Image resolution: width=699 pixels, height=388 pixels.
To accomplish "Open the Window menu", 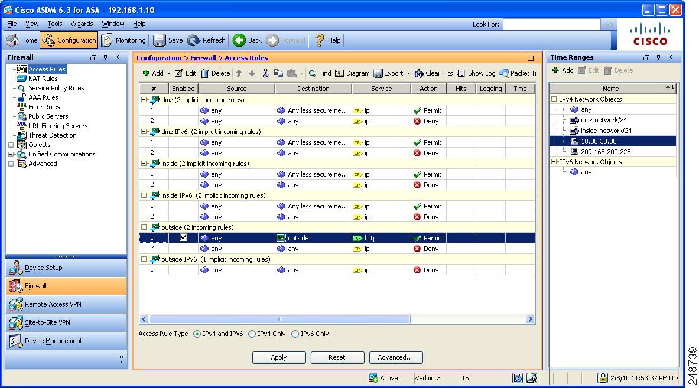I will [x=113, y=24].
